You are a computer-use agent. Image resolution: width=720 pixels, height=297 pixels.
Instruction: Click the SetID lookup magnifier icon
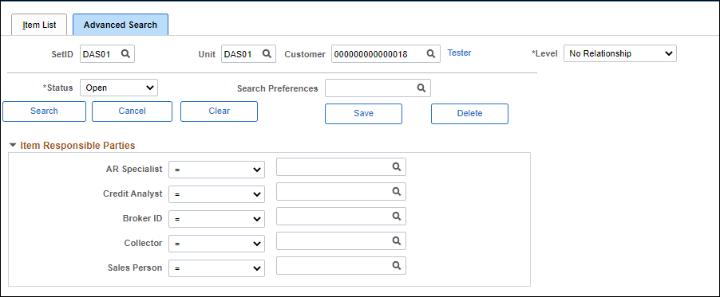tap(125, 53)
